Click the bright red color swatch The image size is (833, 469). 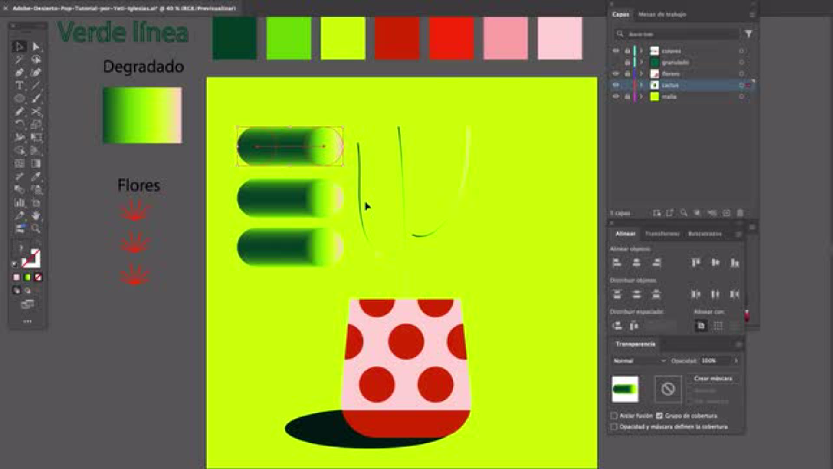451,38
